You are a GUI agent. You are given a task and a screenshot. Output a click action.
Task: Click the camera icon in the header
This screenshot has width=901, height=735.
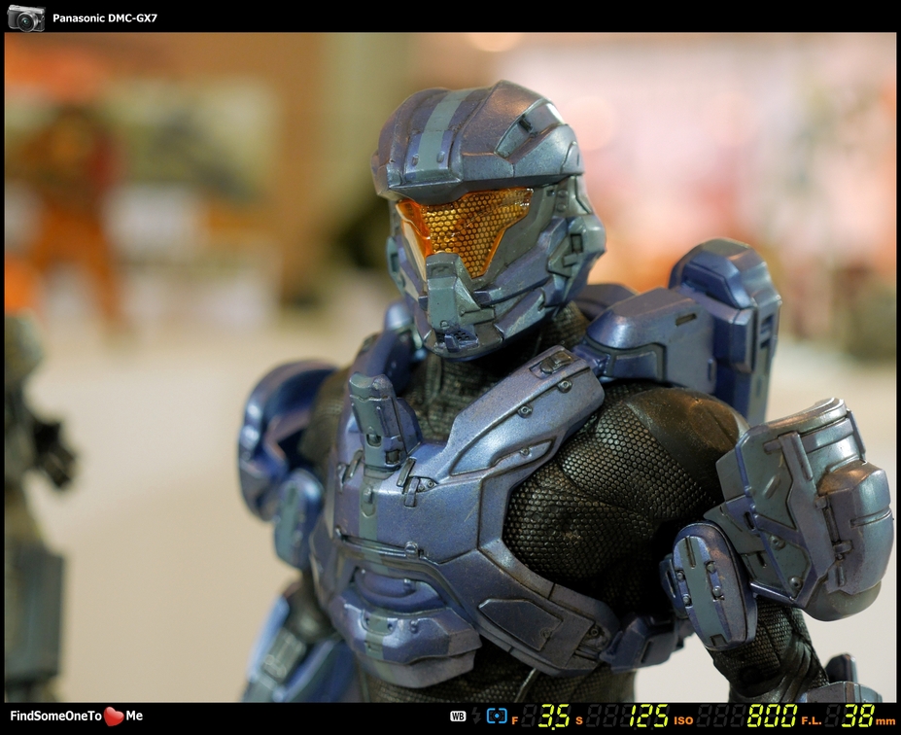tap(26, 17)
